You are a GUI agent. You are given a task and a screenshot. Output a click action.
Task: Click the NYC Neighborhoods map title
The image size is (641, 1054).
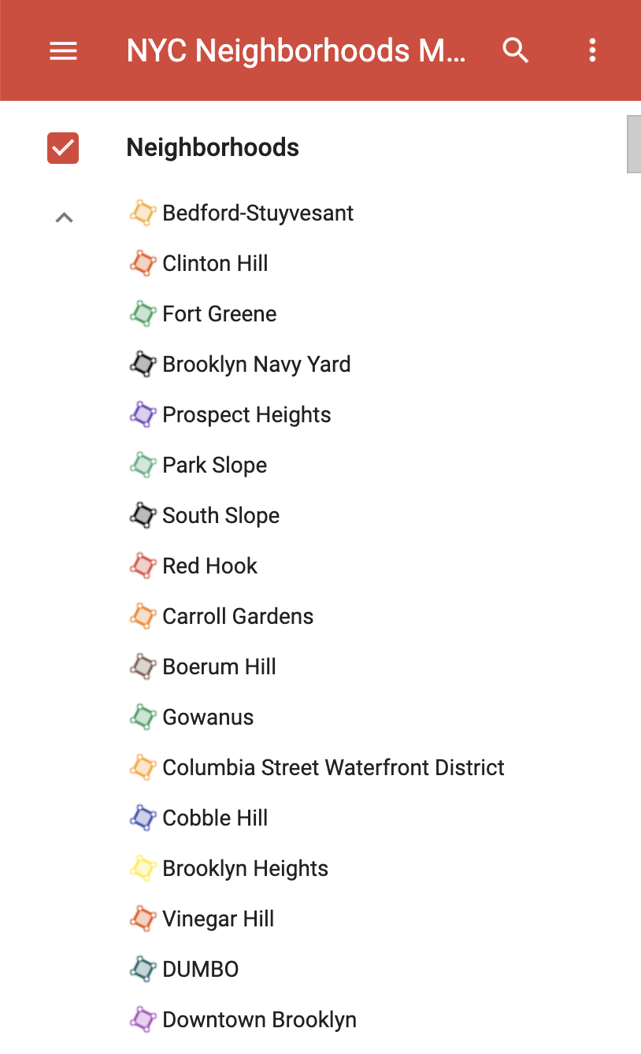click(295, 50)
